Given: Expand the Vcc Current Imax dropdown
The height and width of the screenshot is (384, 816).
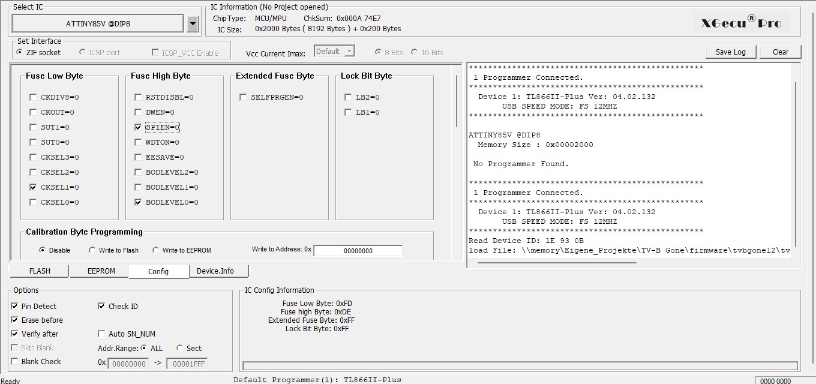Looking at the screenshot, I should 349,52.
